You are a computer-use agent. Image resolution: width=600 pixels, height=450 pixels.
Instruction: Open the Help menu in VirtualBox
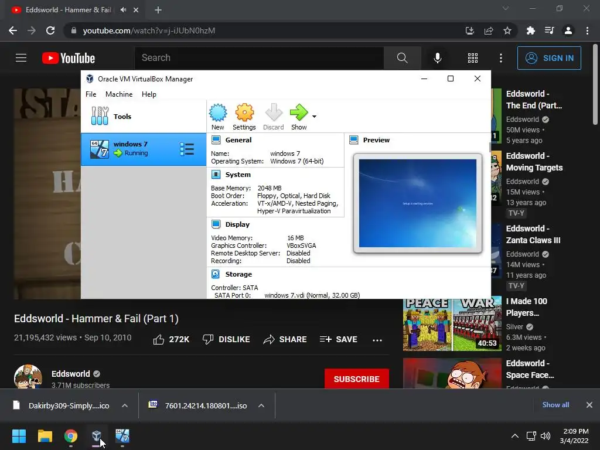pyautogui.click(x=149, y=94)
